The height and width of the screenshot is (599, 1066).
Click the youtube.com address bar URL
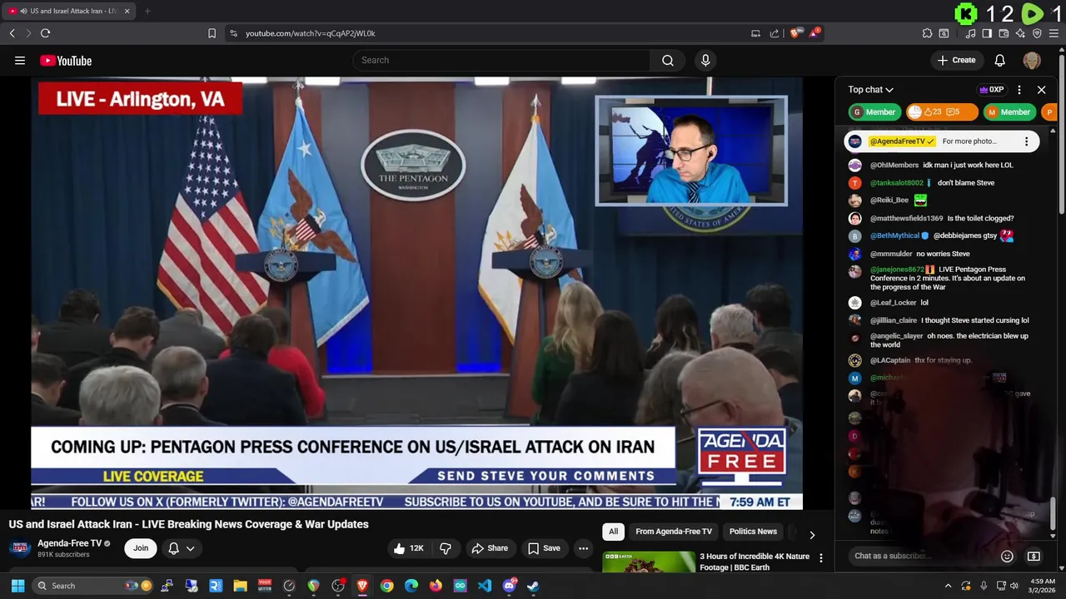click(x=310, y=33)
